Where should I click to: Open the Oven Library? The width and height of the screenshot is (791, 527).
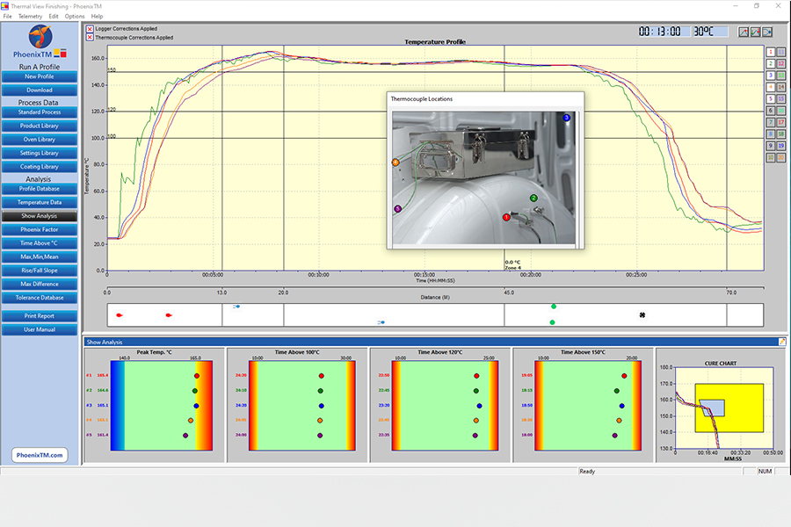tap(40, 140)
